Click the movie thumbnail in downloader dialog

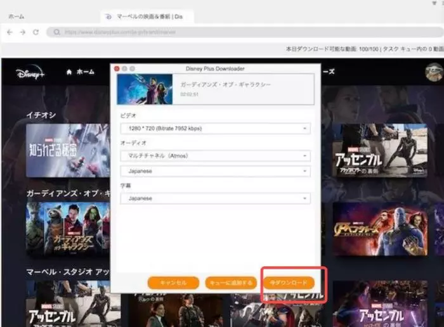tap(145, 89)
